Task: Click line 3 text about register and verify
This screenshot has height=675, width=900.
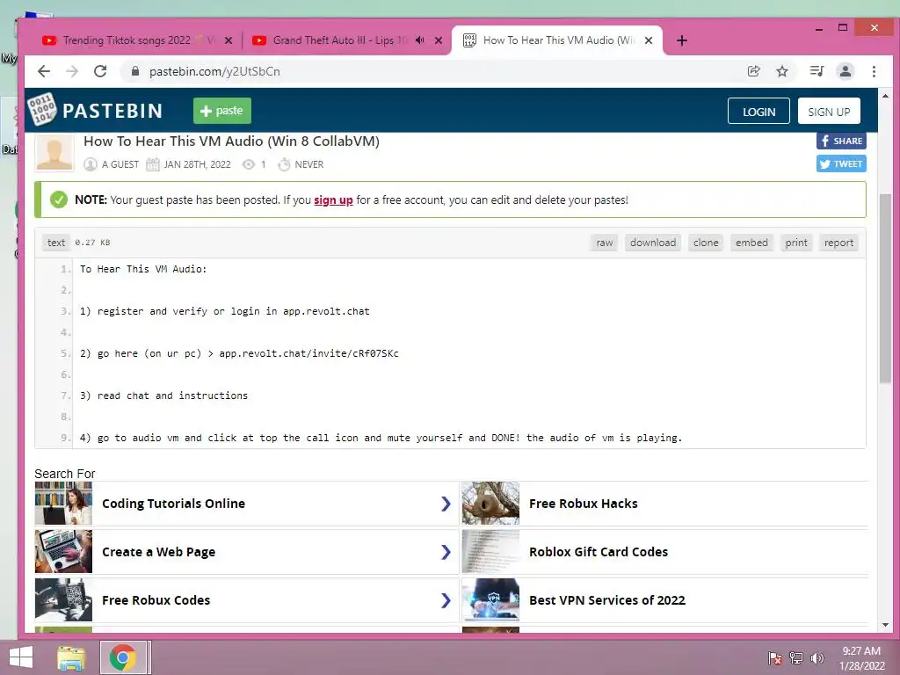Action: 224,311
